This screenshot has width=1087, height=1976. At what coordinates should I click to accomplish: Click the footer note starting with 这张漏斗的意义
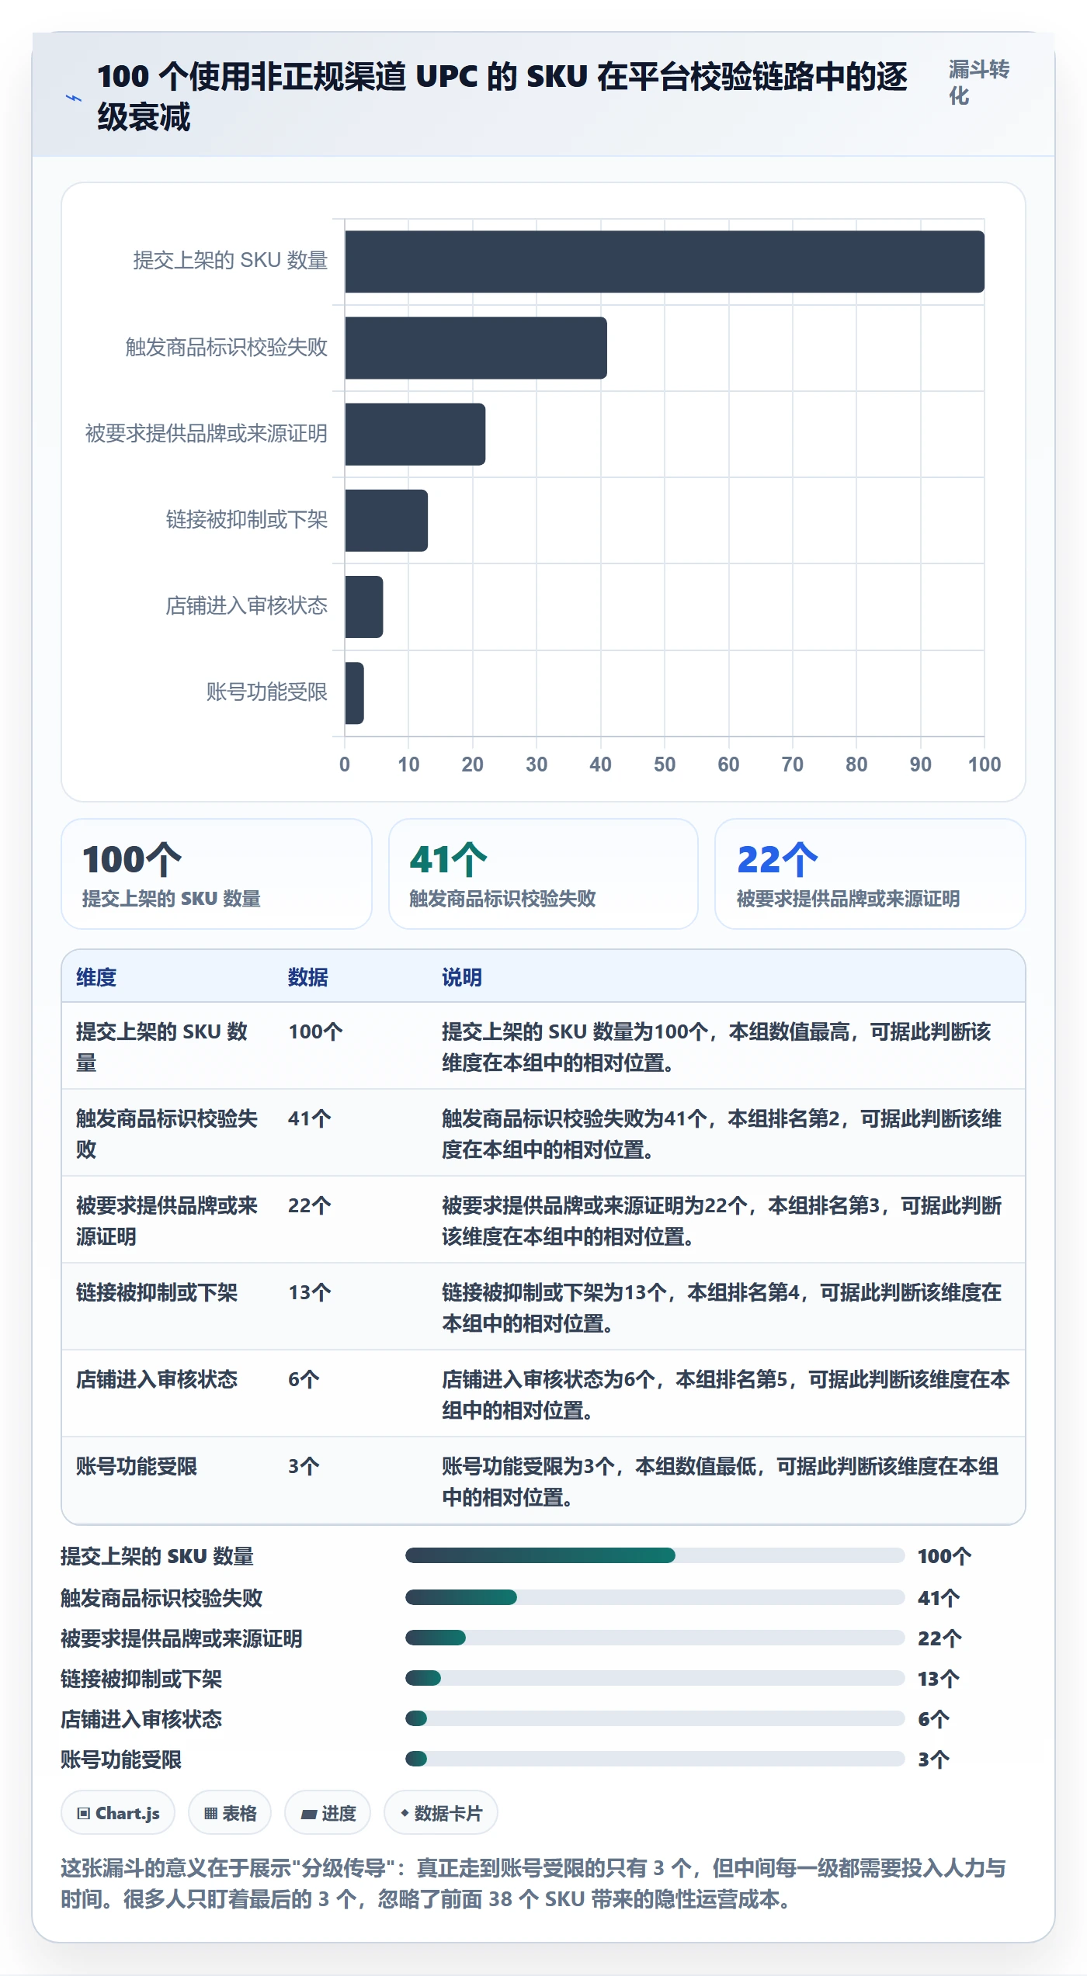click(x=533, y=1884)
